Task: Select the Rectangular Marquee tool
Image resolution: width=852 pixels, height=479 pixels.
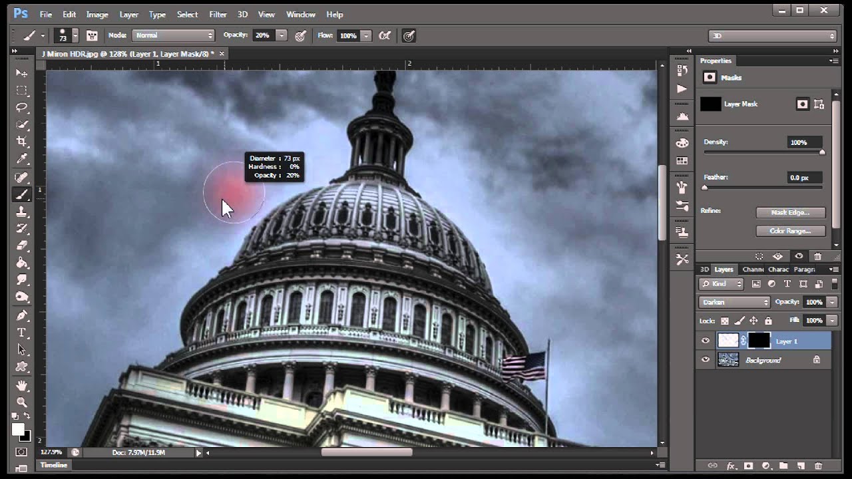Action: click(22, 90)
